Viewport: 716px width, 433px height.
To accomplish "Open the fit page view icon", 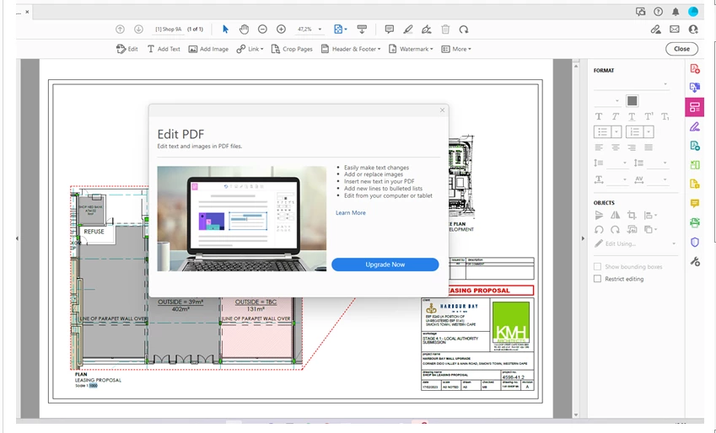I will tap(338, 29).
